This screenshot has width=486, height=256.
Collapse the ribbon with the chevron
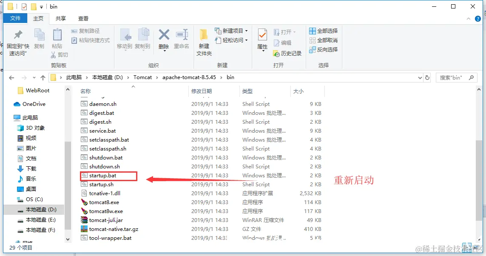[x=468, y=18]
